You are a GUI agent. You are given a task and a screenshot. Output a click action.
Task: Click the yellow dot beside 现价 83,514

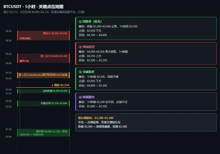point(53,85)
